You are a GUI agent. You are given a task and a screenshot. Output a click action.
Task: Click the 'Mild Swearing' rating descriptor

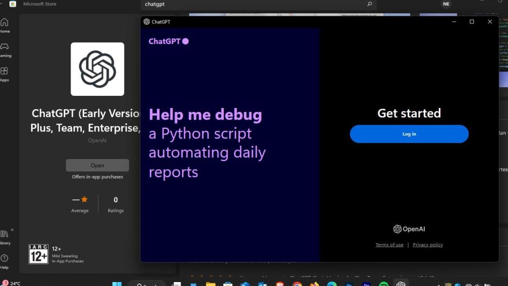point(64,256)
